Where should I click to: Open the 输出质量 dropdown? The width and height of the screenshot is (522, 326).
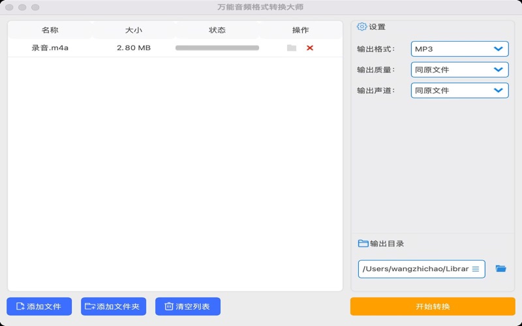(459, 70)
